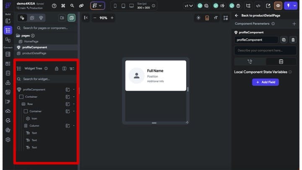The image size is (302, 170).
Task: Open the v1 version dropdown
Action: [189, 6]
